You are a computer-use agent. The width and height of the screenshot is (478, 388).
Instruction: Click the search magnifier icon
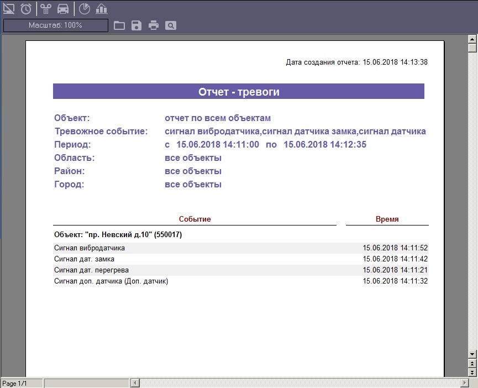171,25
